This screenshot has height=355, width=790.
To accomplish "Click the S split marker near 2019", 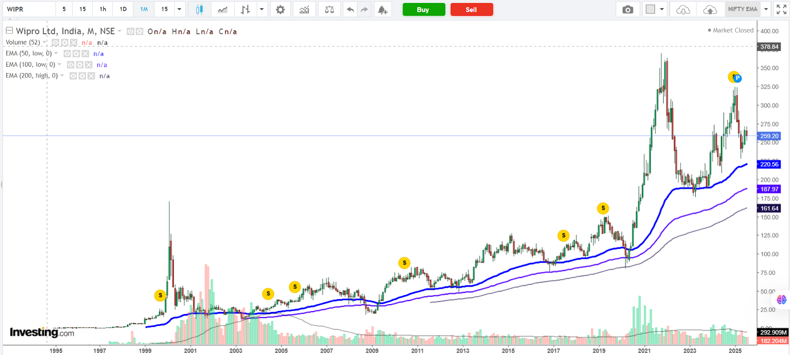I will point(603,208).
